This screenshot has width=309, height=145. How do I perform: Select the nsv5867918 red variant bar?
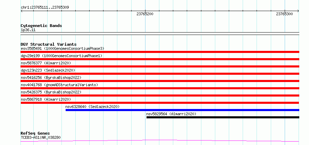tap(160, 103)
